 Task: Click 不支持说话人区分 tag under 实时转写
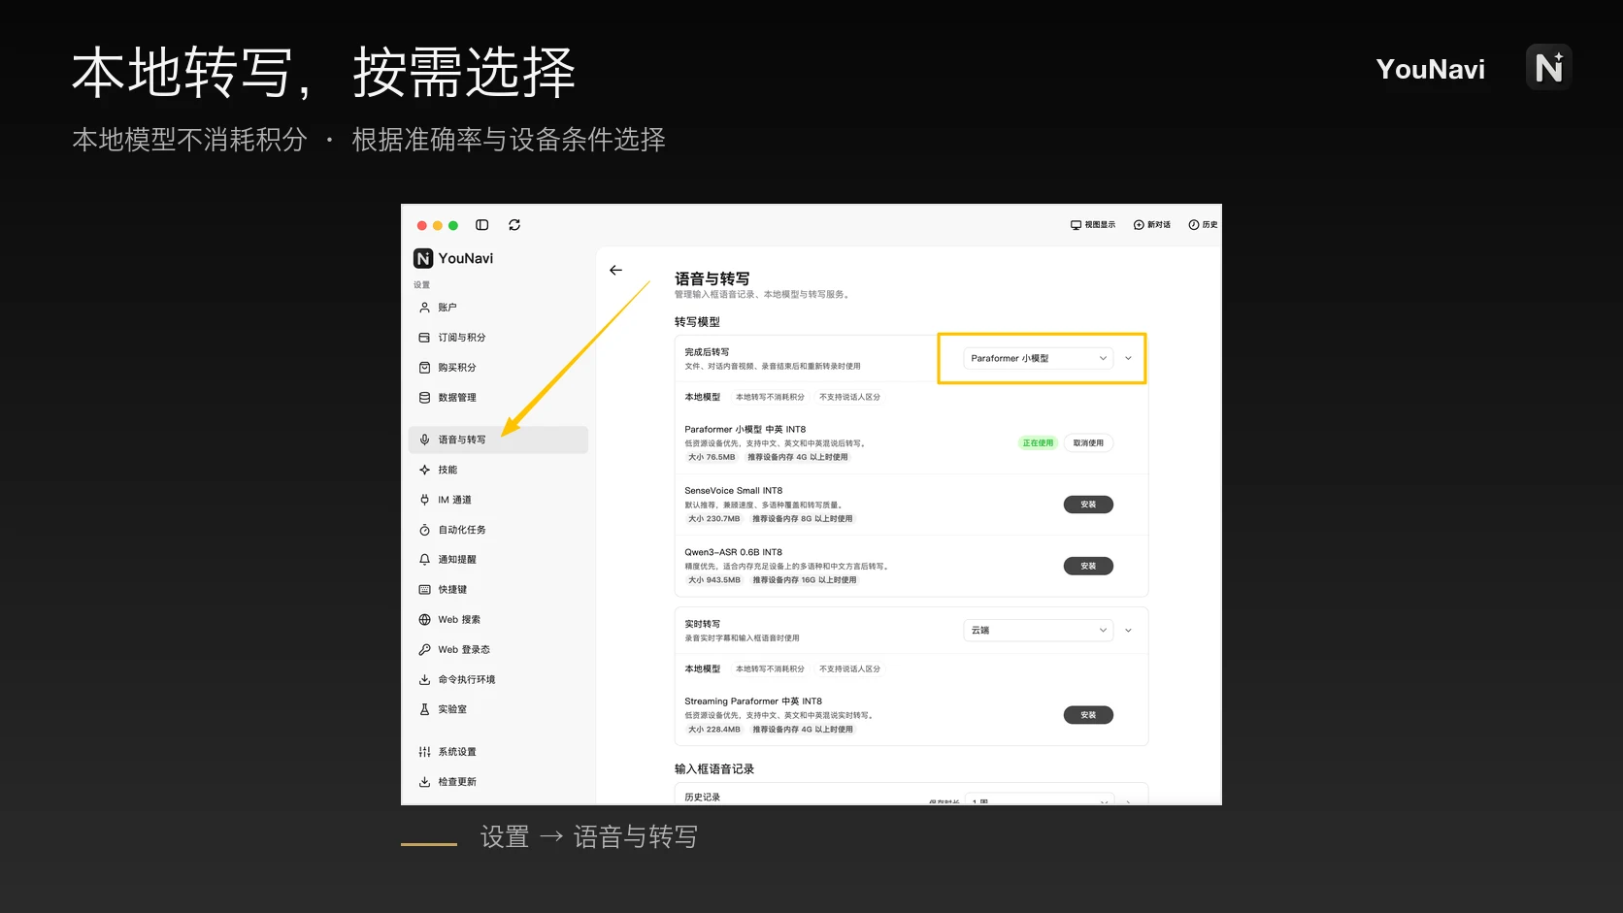pos(850,669)
